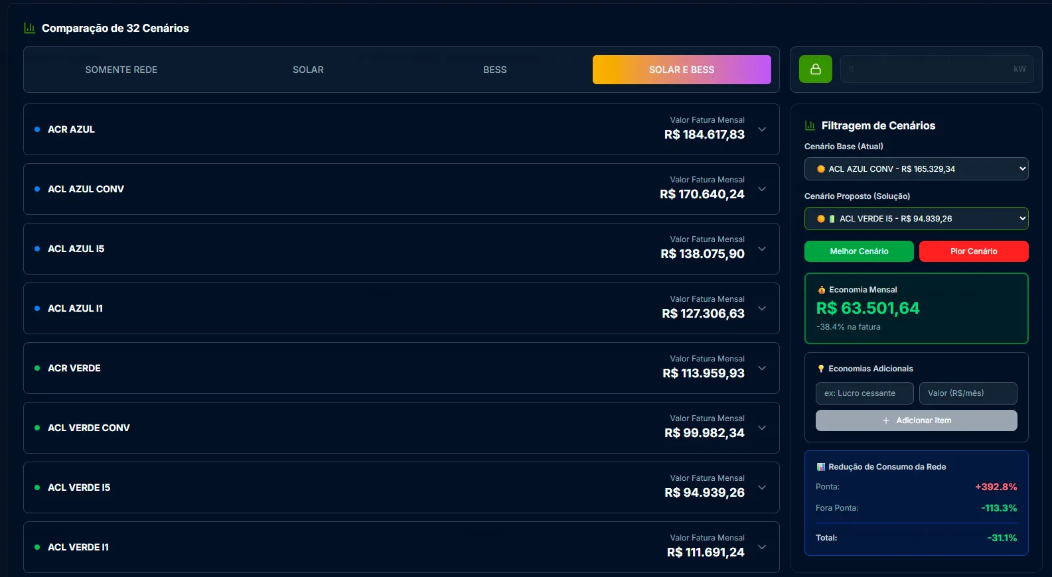Click the Adicionar Item button
The width and height of the screenshot is (1052, 577).
pyautogui.click(x=916, y=420)
